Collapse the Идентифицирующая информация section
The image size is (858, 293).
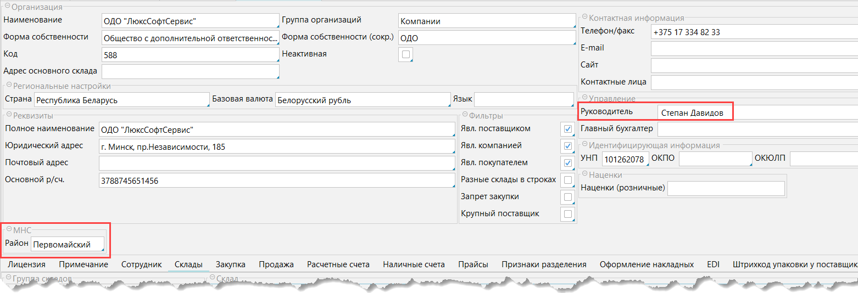[x=585, y=145]
